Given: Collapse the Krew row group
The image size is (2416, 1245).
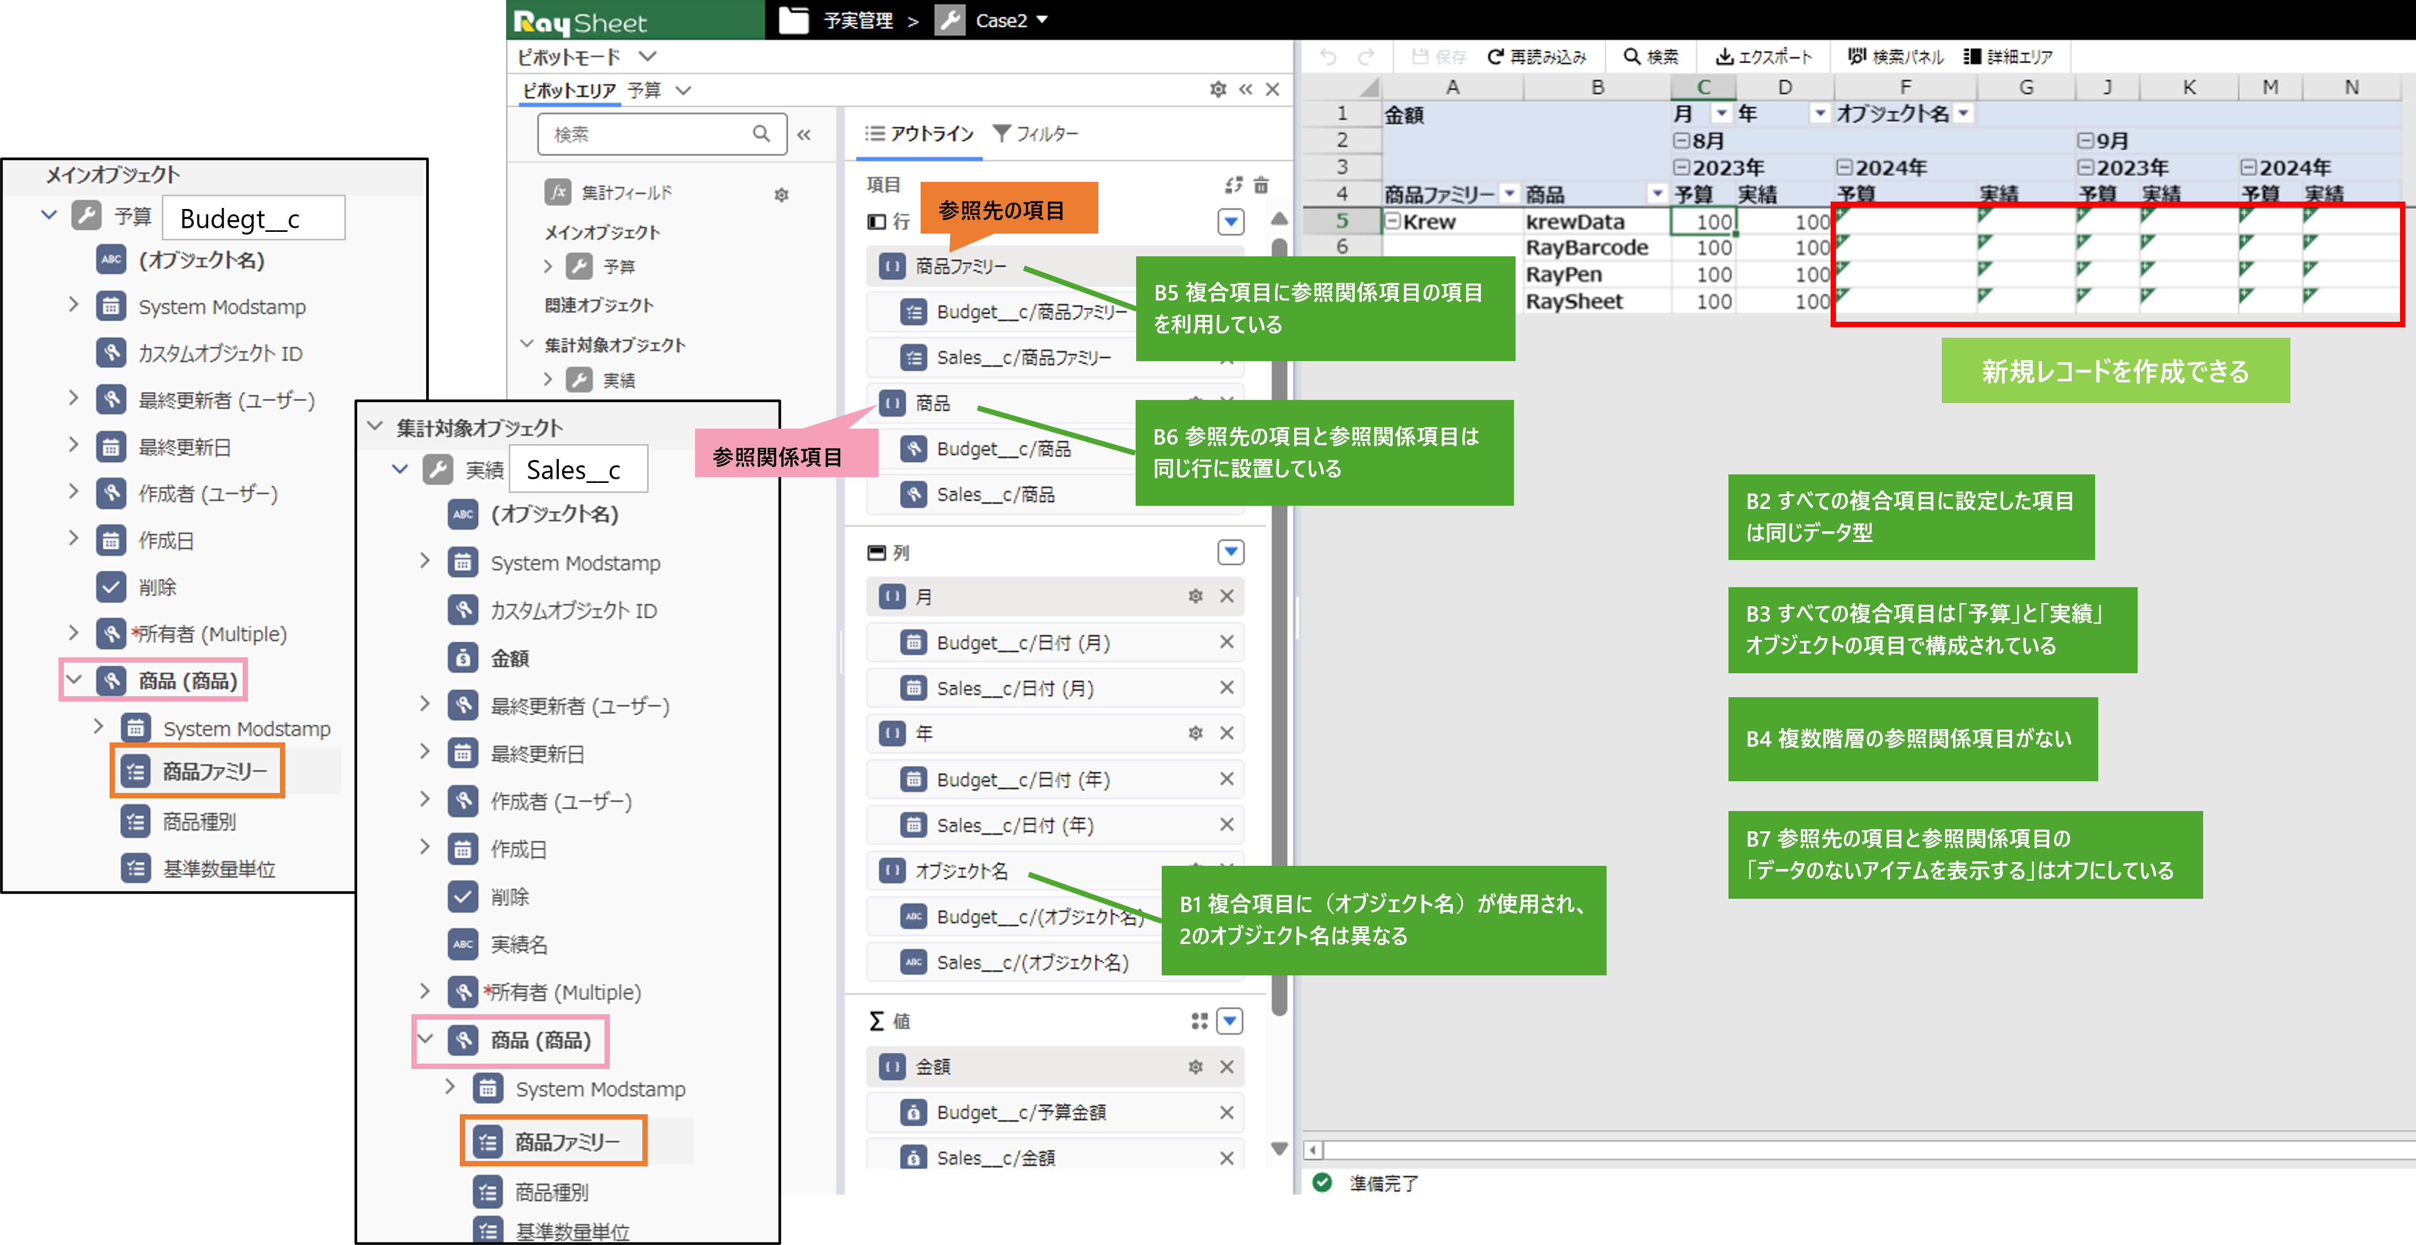Looking at the screenshot, I should (x=1393, y=221).
